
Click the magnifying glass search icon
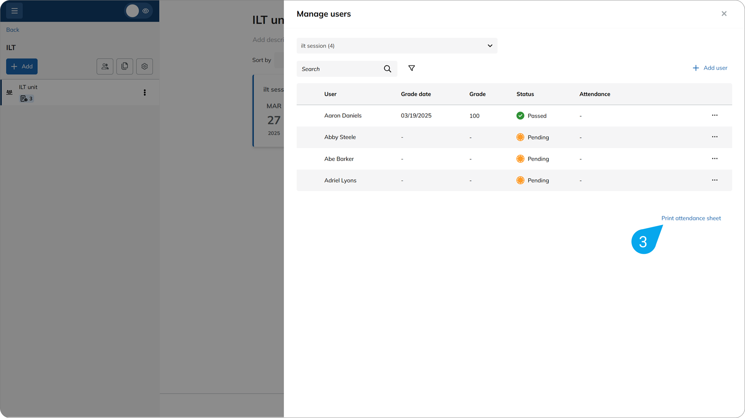pyautogui.click(x=387, y=69)
